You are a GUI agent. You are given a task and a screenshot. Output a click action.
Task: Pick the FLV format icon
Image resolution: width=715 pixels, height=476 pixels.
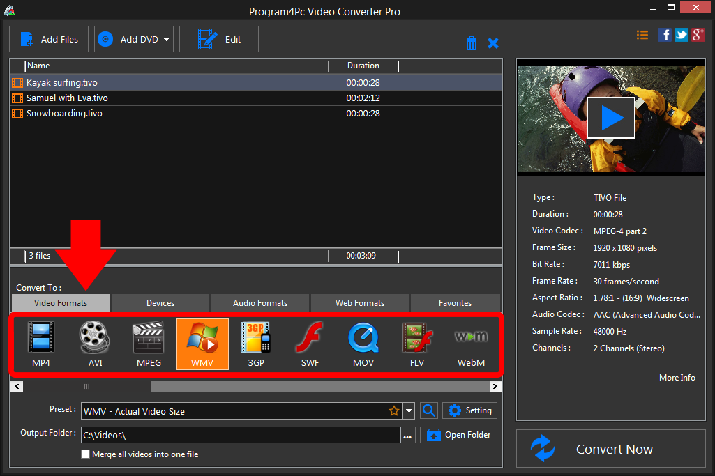(x=416, y=344)
